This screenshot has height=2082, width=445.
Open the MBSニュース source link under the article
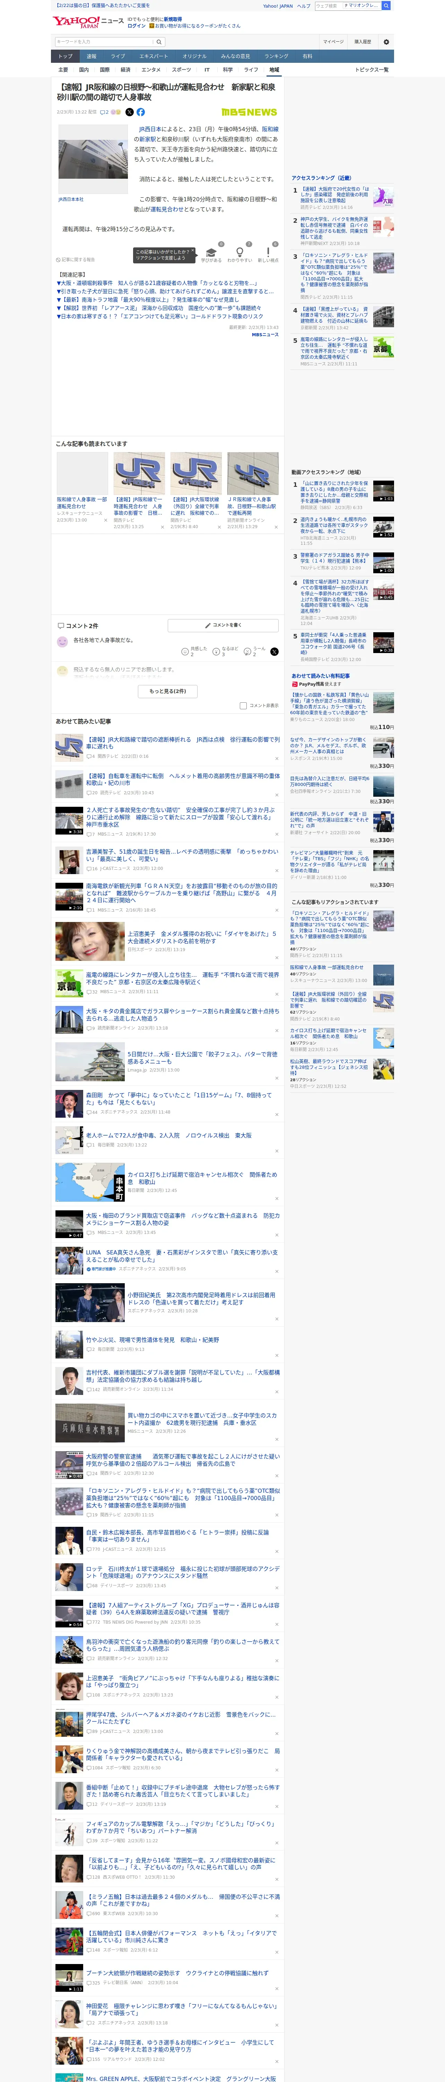pyautogui.click(x=264, y=335)
